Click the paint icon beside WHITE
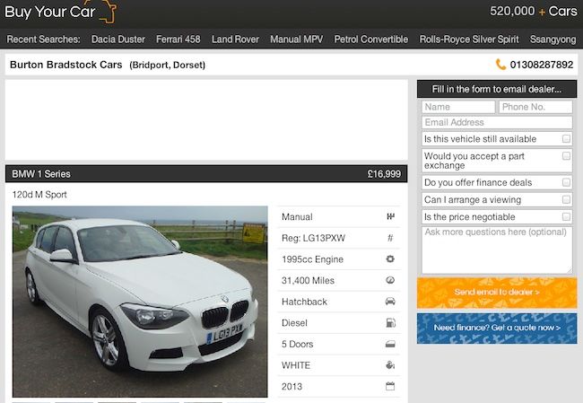Image resolution: width=583 pixels, height=403 pixels. [x=390, y=365]
